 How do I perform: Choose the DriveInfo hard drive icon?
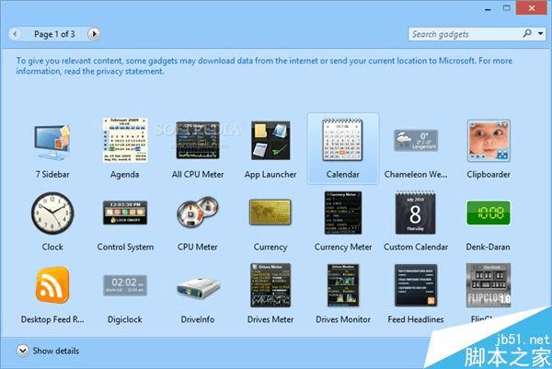coord(198,288)
